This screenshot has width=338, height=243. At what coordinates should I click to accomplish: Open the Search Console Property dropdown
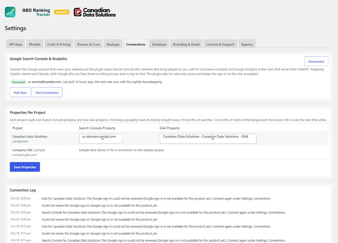(101, 139)
